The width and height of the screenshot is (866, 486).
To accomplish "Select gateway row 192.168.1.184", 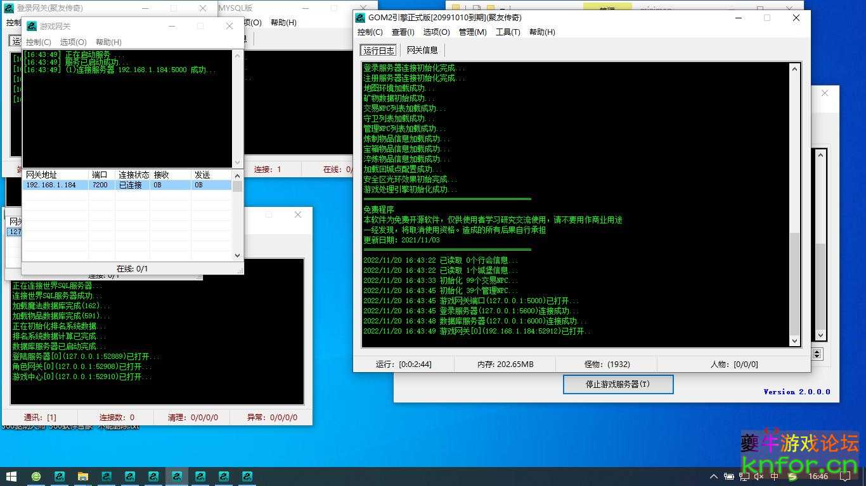I will click(127, 185).
